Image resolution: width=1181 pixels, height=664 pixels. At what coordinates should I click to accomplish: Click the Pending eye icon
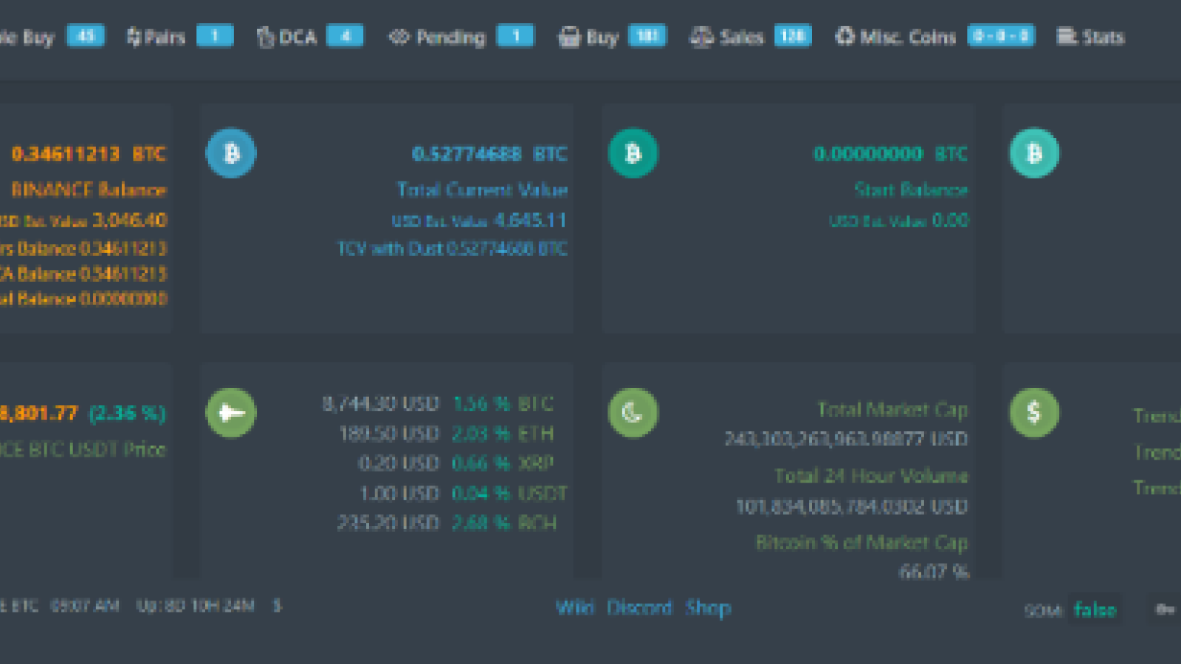pyautogui.click(x=399, y=37)
